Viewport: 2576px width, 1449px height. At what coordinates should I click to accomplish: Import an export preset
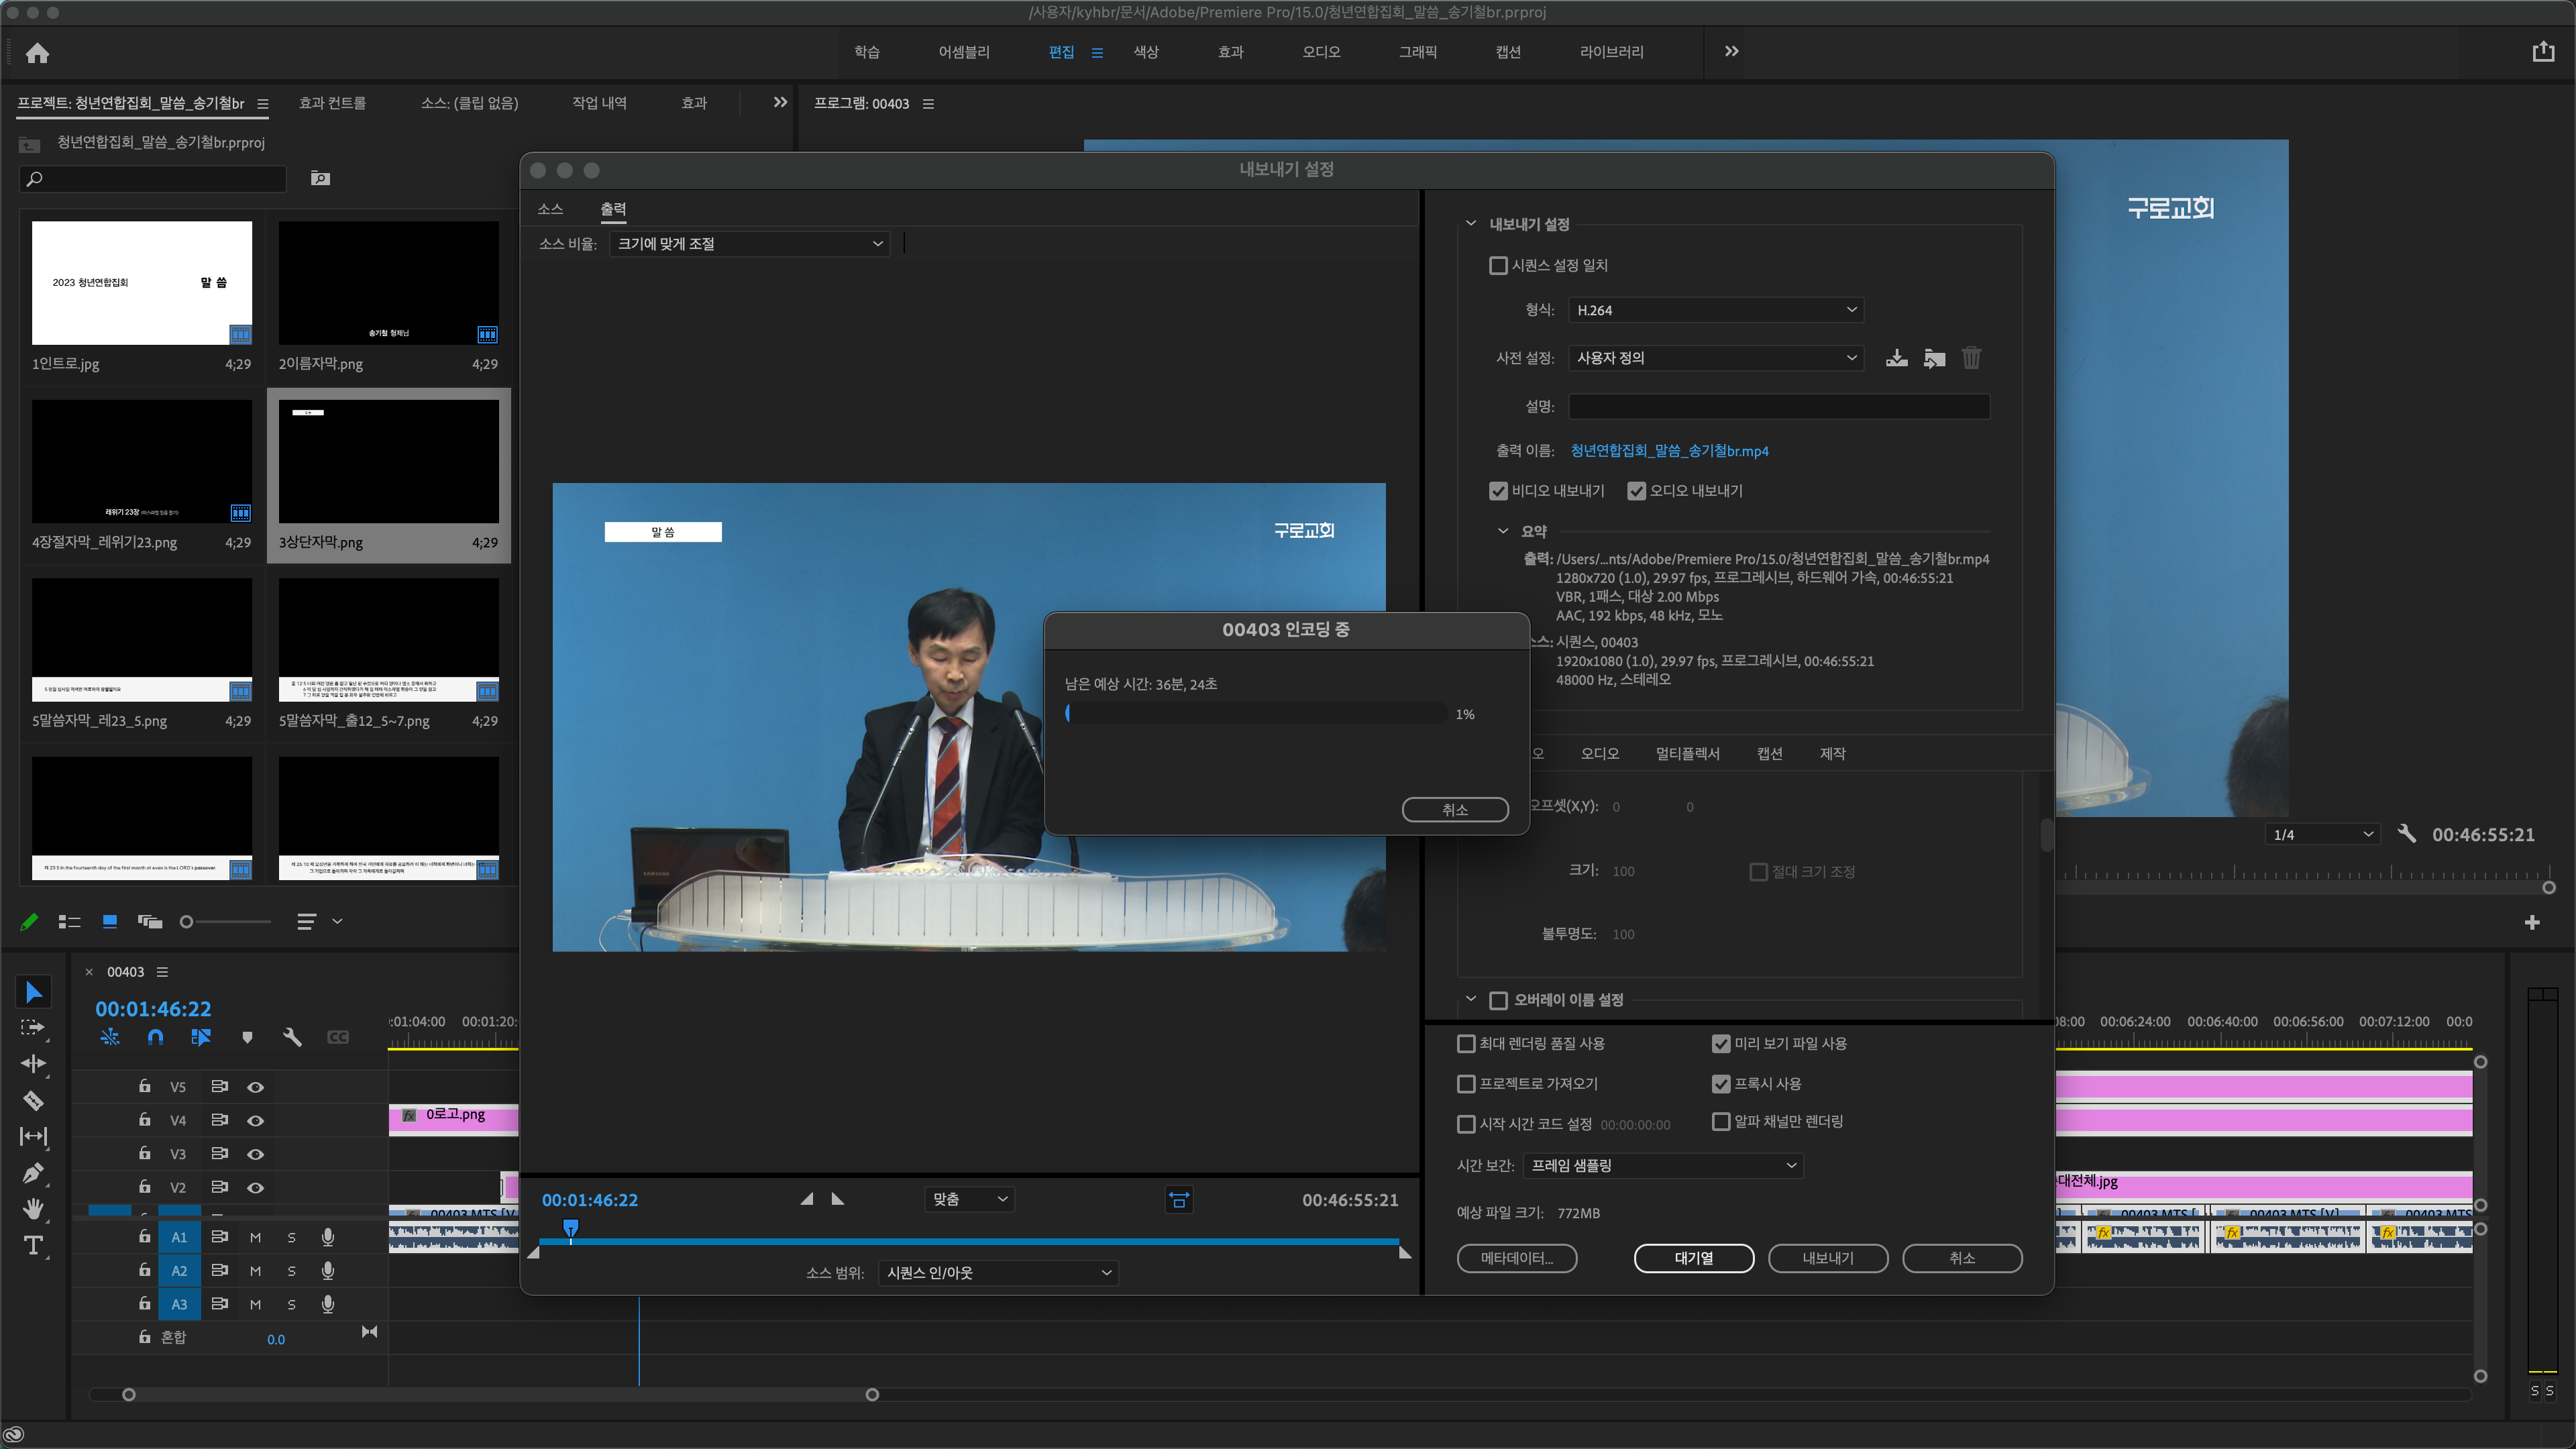tap(1934, 358)
